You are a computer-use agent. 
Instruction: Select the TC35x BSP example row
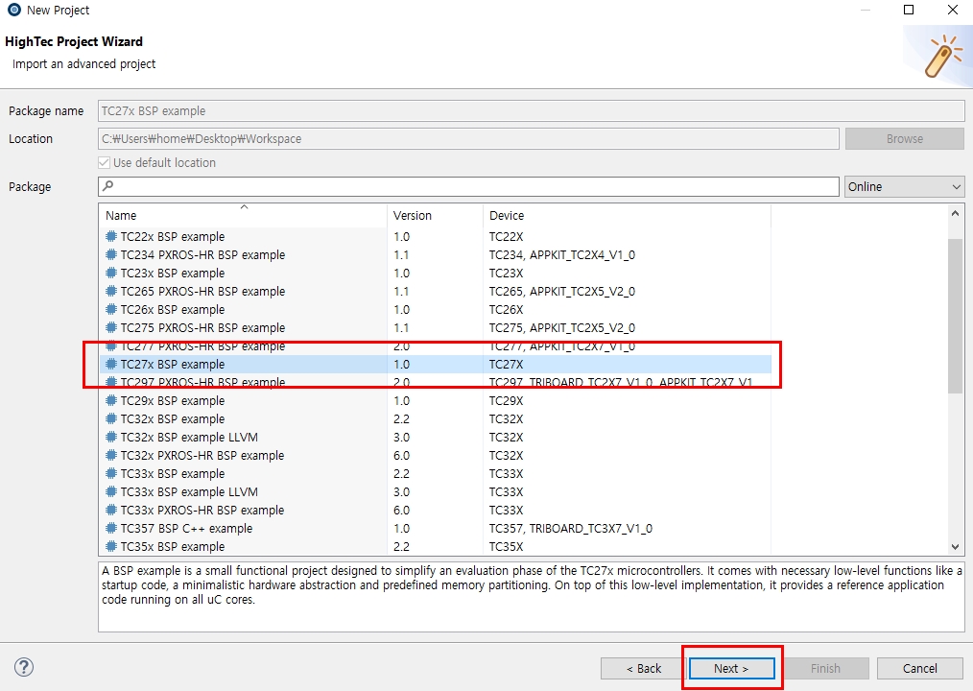[x=435, y=546]
